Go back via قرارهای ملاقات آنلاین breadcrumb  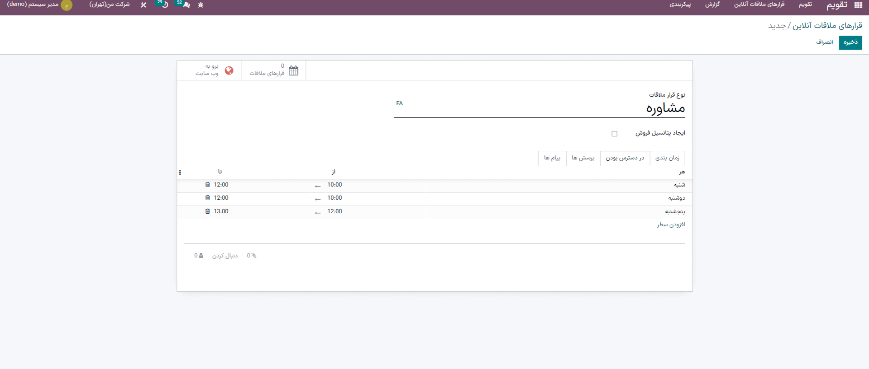pyautogui.click(x=827, y=26)
